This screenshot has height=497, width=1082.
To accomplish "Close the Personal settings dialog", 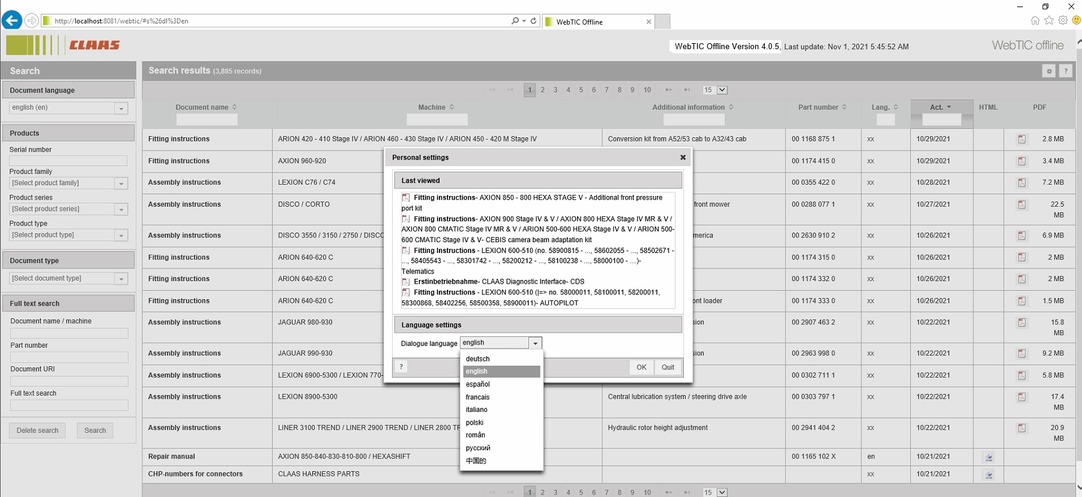I will 683,157.
